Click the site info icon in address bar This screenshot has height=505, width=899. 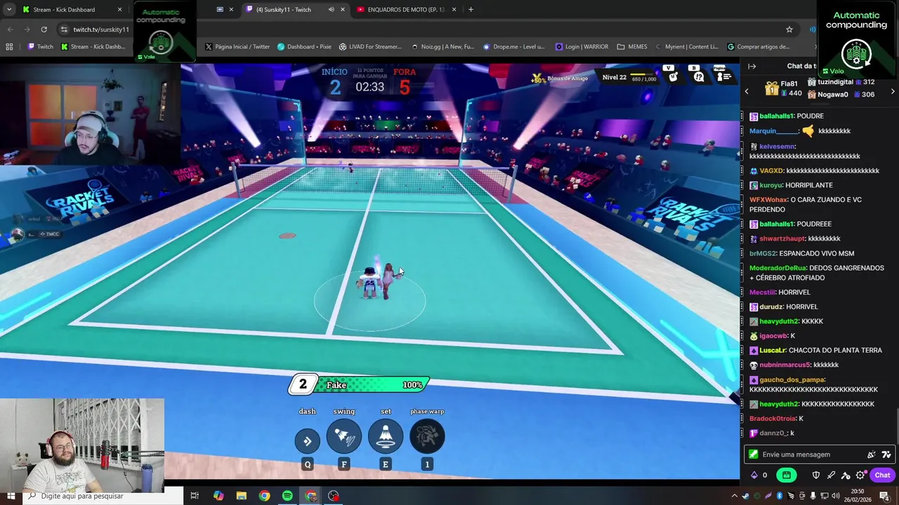tap(64, 29)
